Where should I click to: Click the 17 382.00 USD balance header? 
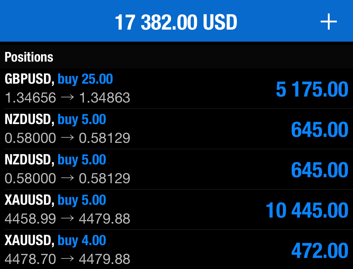[x=176, y=22]
